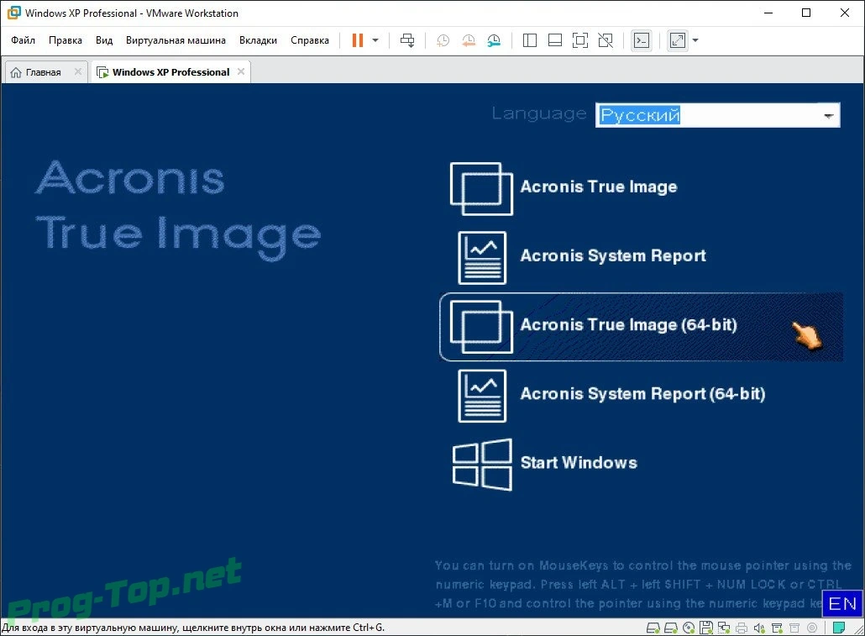The image size is (865, 636).
Task: Open the Файл menu
Action: click(x=24, y=40)
